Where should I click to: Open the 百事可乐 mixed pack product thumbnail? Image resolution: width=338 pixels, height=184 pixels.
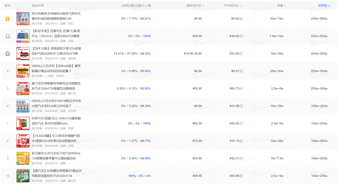pos(23,36)
